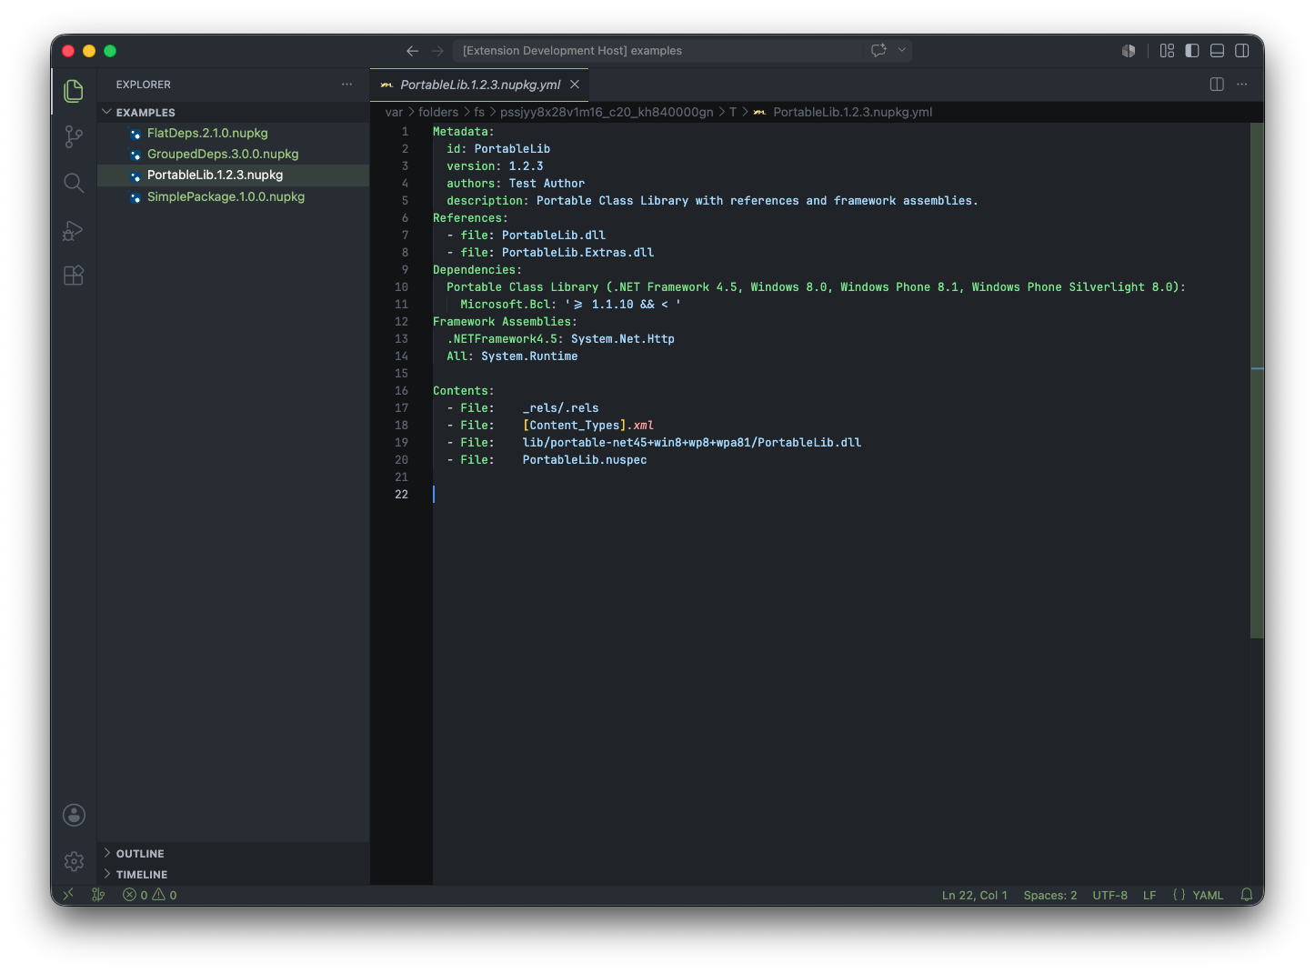The height and width of the screenshot is (973, 1315).
Task: Toggle the secondary side bar visibility
Action: pos(1242,51)
